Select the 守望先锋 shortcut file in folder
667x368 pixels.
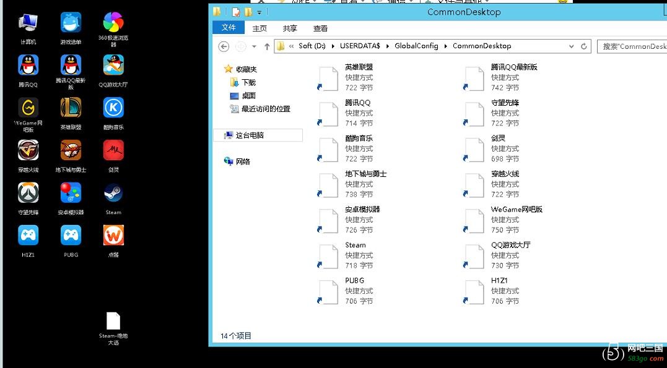pos(492,113)
